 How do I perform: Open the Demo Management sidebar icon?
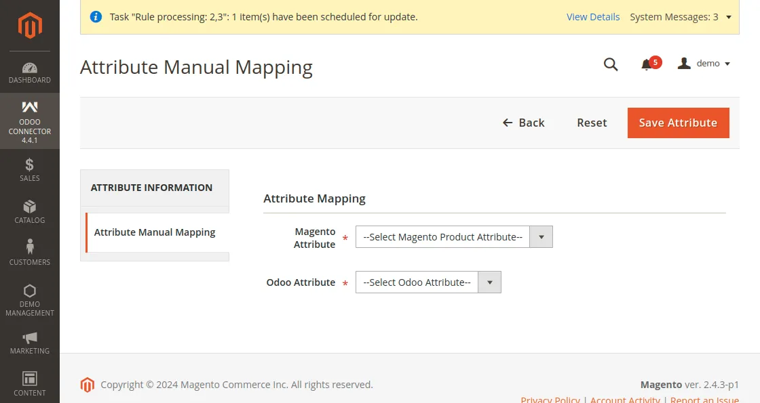pos(30,298)
